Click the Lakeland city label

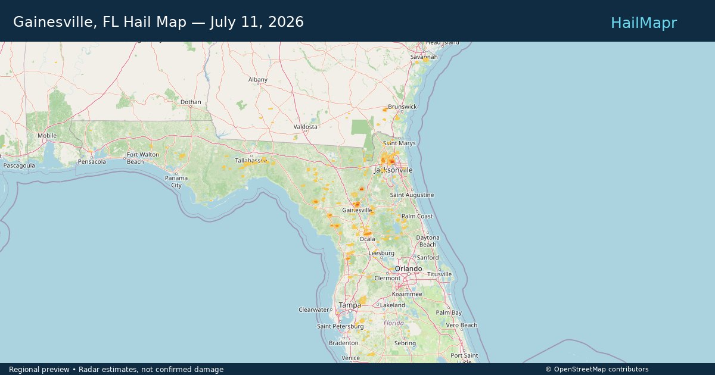coord(392,305)
